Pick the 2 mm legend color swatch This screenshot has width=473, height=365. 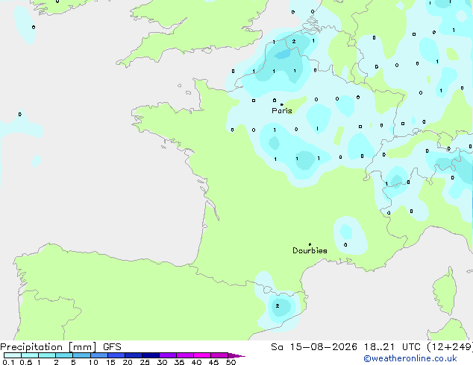point(64,355)
